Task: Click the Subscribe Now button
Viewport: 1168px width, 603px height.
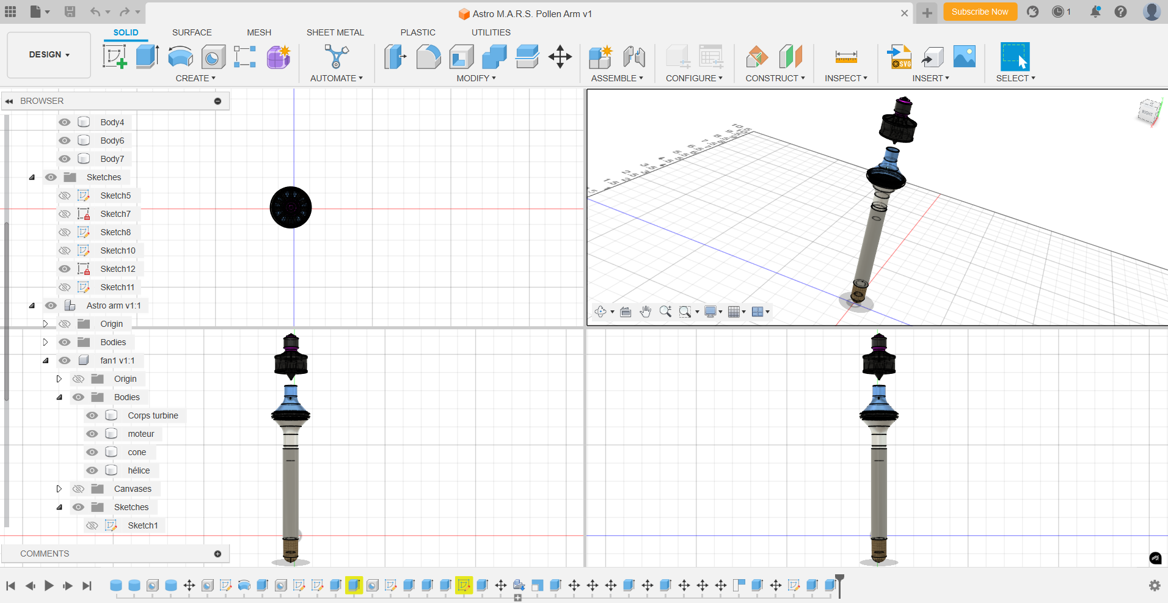Action: [x=980, y=12]
